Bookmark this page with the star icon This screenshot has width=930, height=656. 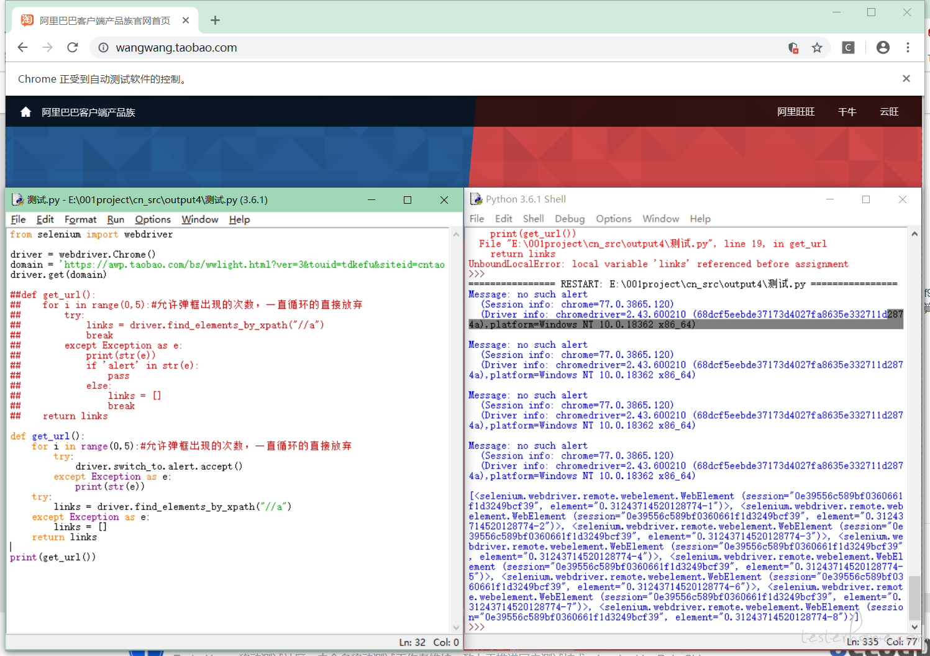click(x=817, y=48)
